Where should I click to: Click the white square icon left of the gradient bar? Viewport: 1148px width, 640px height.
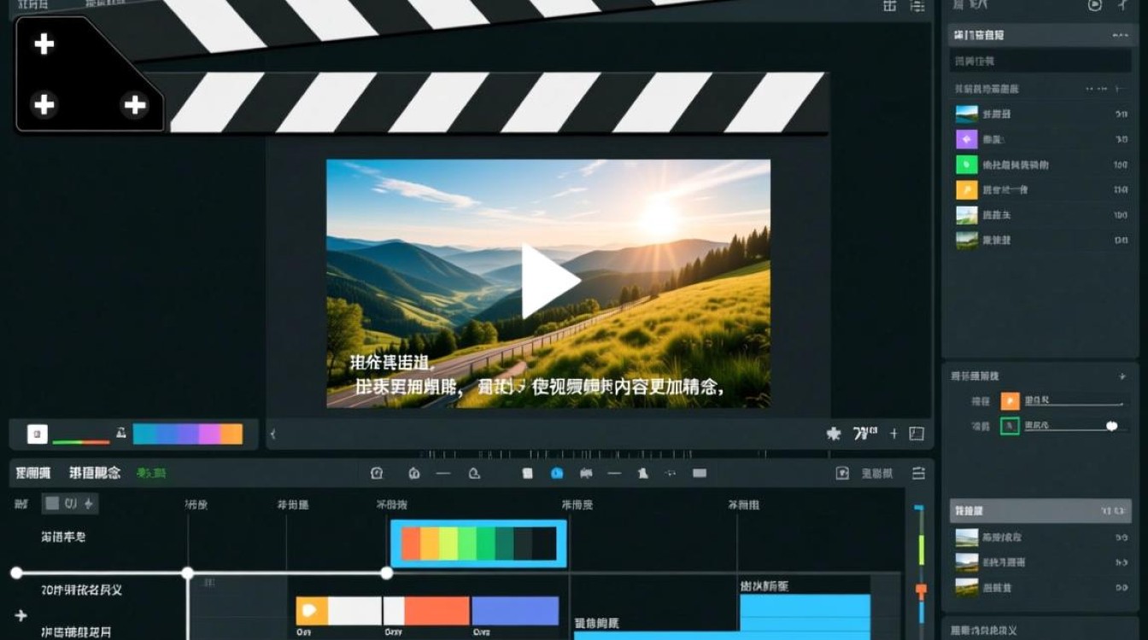(x=37, y=433)
